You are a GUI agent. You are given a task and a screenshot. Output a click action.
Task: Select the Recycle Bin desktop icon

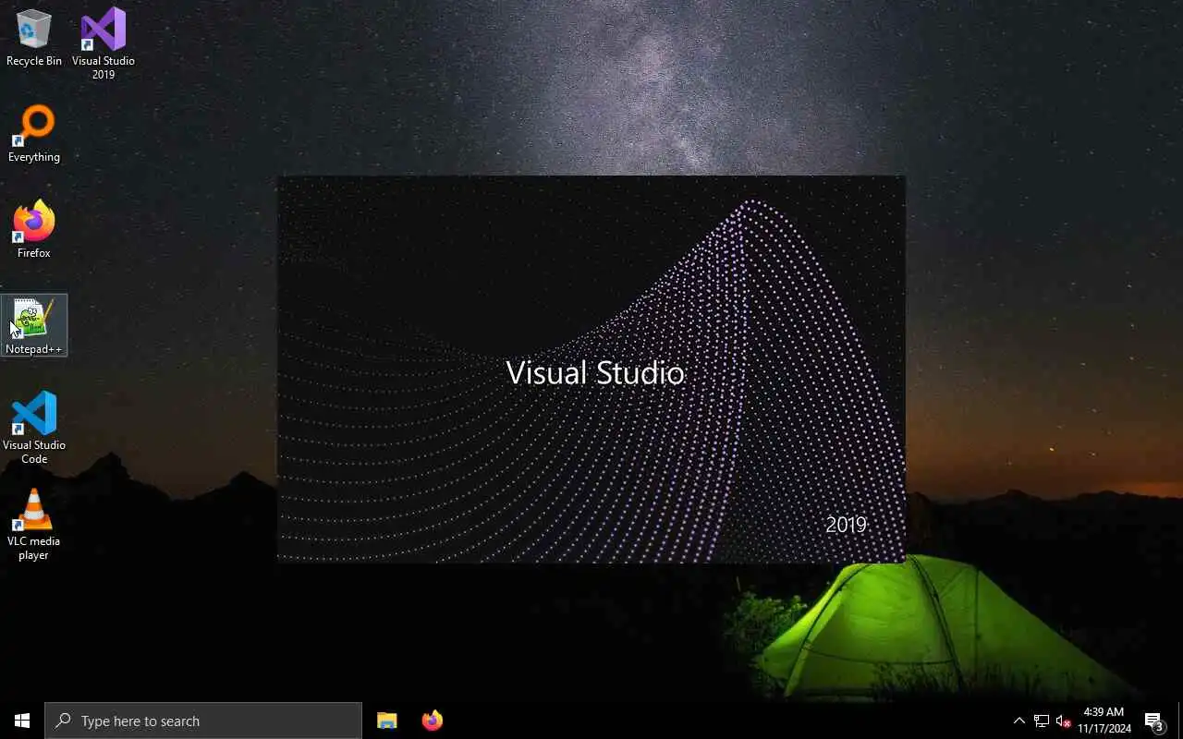(x=34, y=39)
